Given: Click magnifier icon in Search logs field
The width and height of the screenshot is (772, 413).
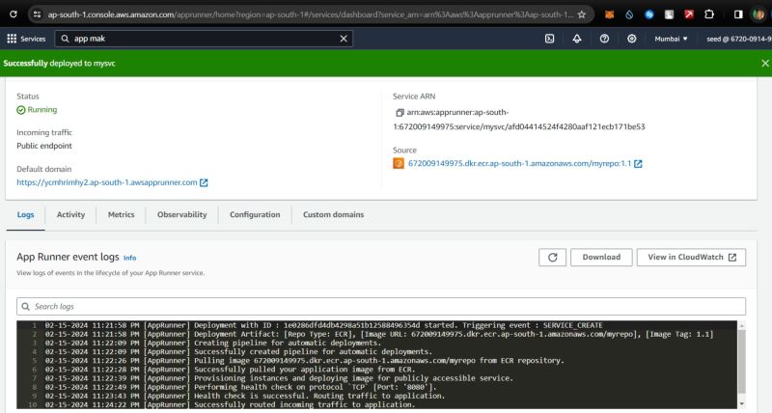Looking at the screenshot, I should point(26,306).
